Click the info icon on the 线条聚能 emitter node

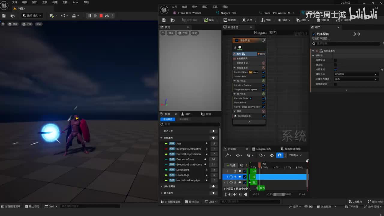pos(263,40)
